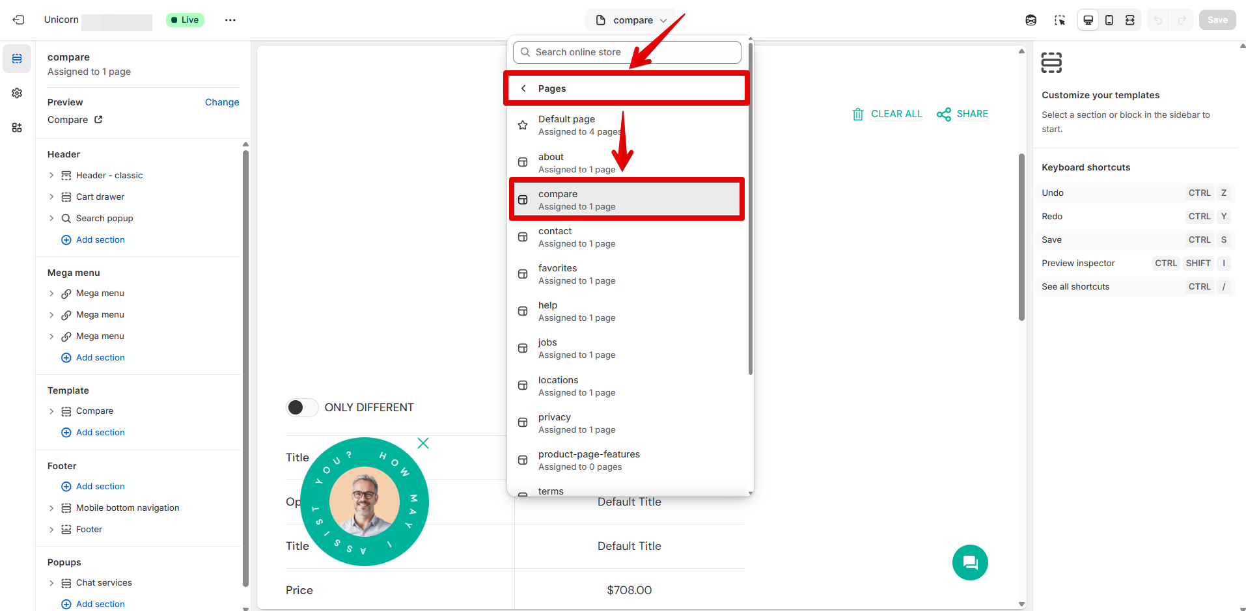The height and width of the screenshot is (611, 1246).
Task: Switch to fullscreen width preview
Action: click(1129, 20)
